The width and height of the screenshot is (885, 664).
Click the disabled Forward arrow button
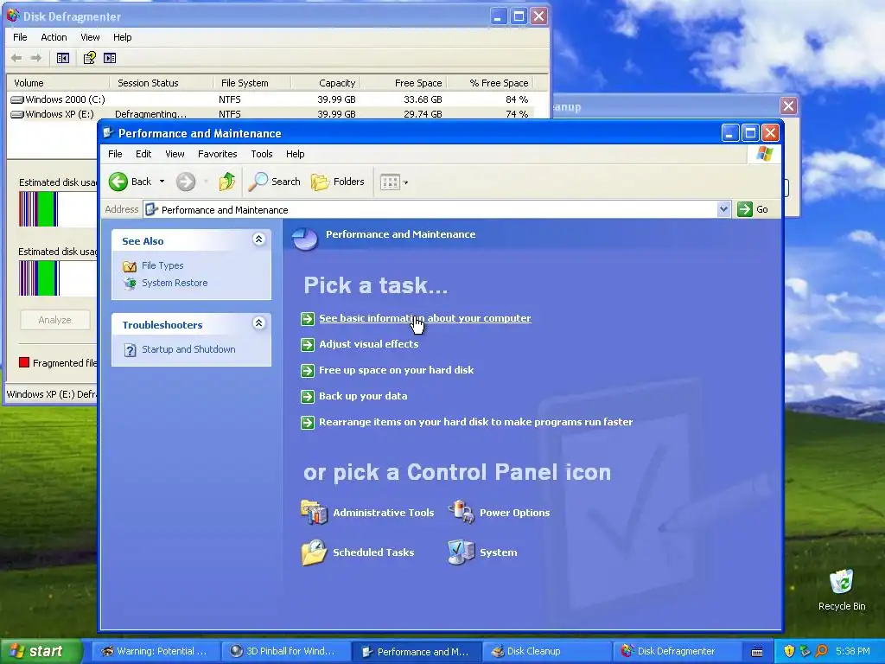[x=186, y=182]
